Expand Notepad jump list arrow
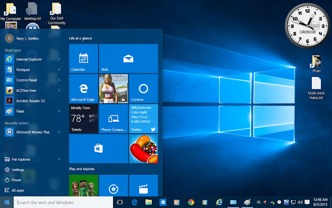This screenshot has width=332, height=208. click(59, 70)
